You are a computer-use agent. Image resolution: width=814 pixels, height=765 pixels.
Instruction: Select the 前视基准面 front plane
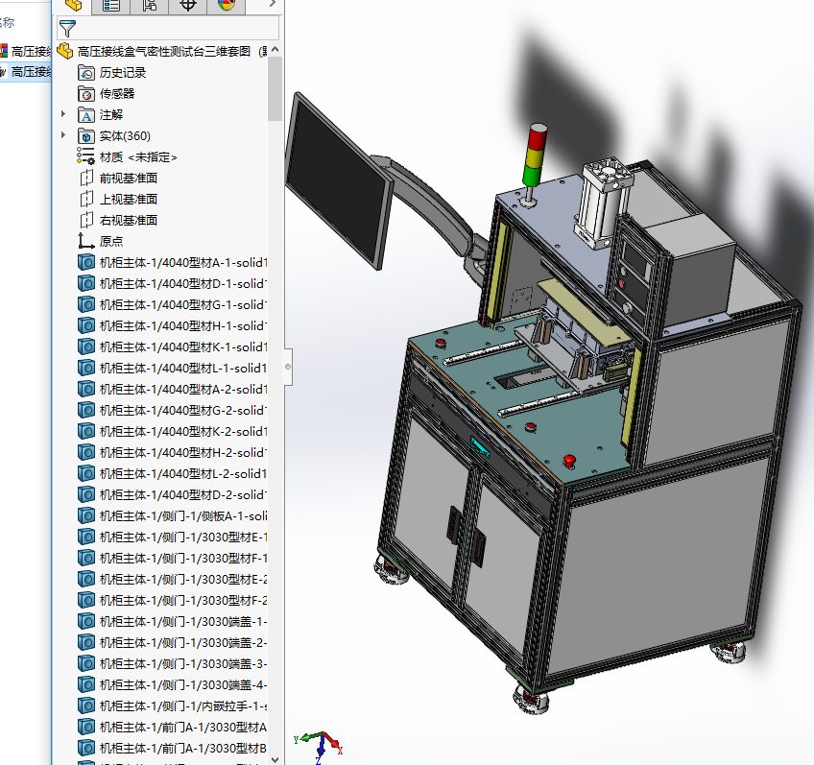[x=117, y=179]
